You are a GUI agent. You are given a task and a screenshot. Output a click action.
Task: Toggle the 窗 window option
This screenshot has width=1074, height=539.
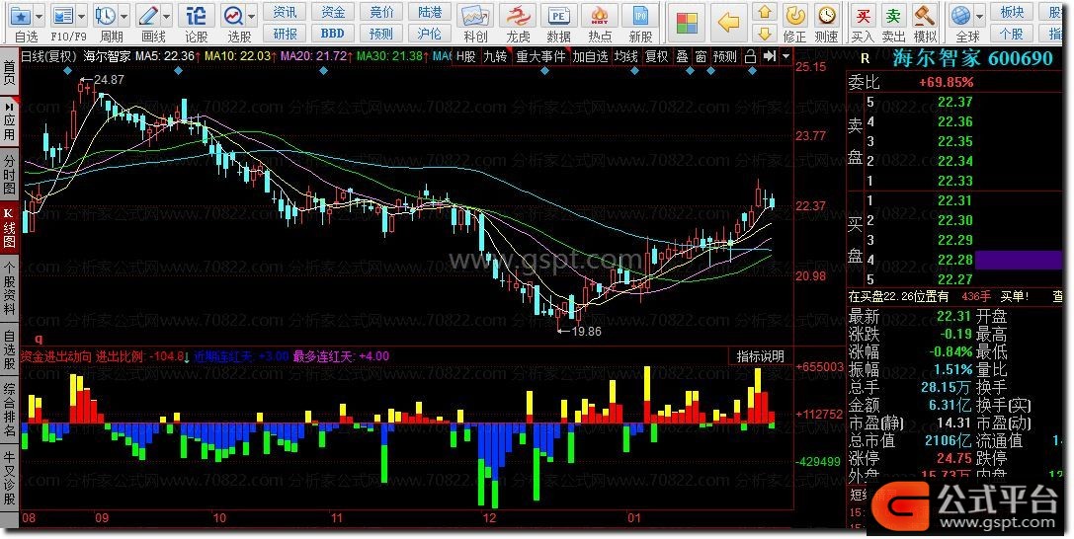point(701,57)
